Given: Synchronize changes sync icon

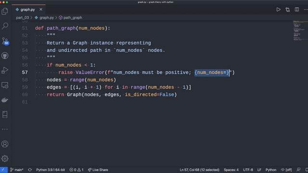Looking at the screenshot, I should click(x=30, y=170).
